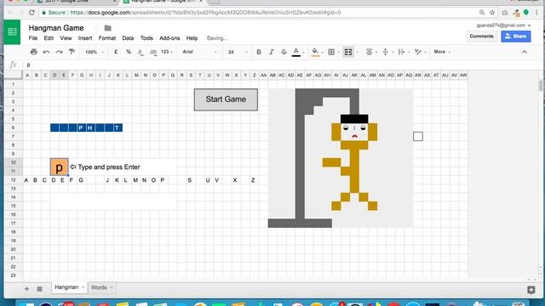Click the Explore icon at bottom right
Image resolution: width=545 pixels, height=306 pixels.
(x=531, y=290)
